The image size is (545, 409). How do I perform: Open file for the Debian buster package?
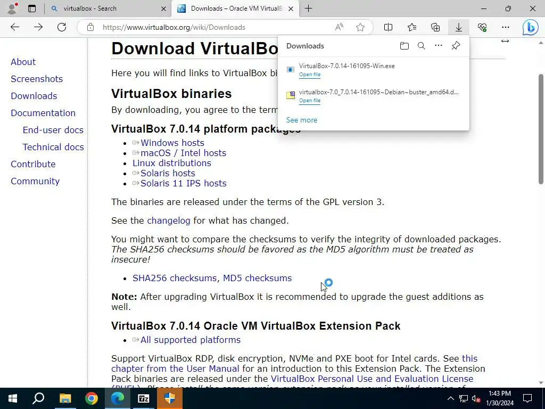[x=309, y=101]
